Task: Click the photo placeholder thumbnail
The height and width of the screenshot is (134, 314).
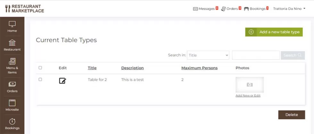Action: (250, 85)
